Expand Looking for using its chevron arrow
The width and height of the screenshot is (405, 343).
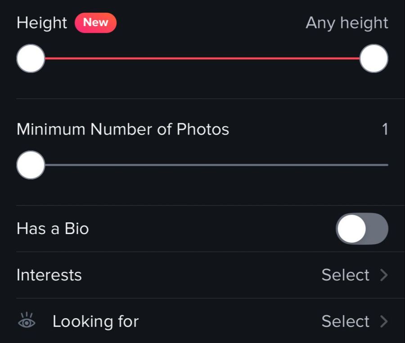[x=384, y=321]
